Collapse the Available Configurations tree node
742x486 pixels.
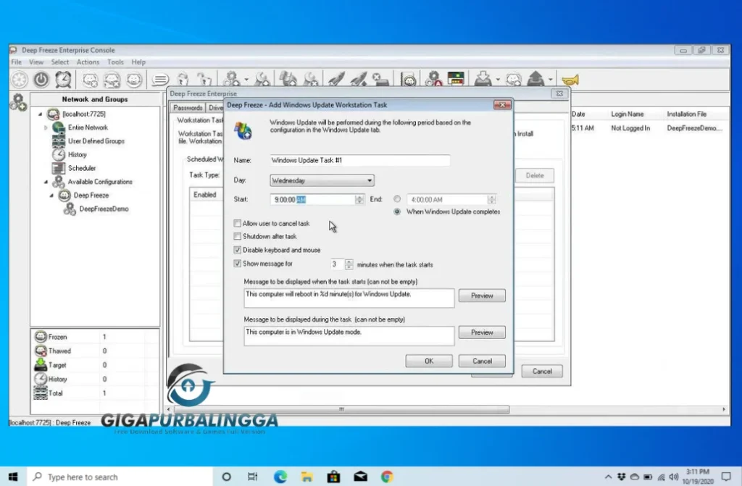(x=46, y=182)
